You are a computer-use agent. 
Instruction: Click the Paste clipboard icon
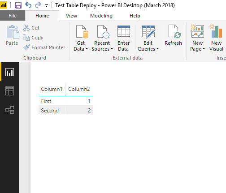click(x=13, y=32)
